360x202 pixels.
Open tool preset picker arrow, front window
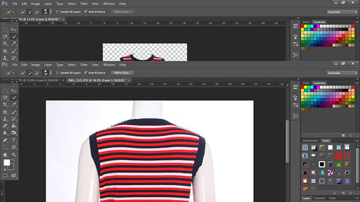(x=13, y=73)
